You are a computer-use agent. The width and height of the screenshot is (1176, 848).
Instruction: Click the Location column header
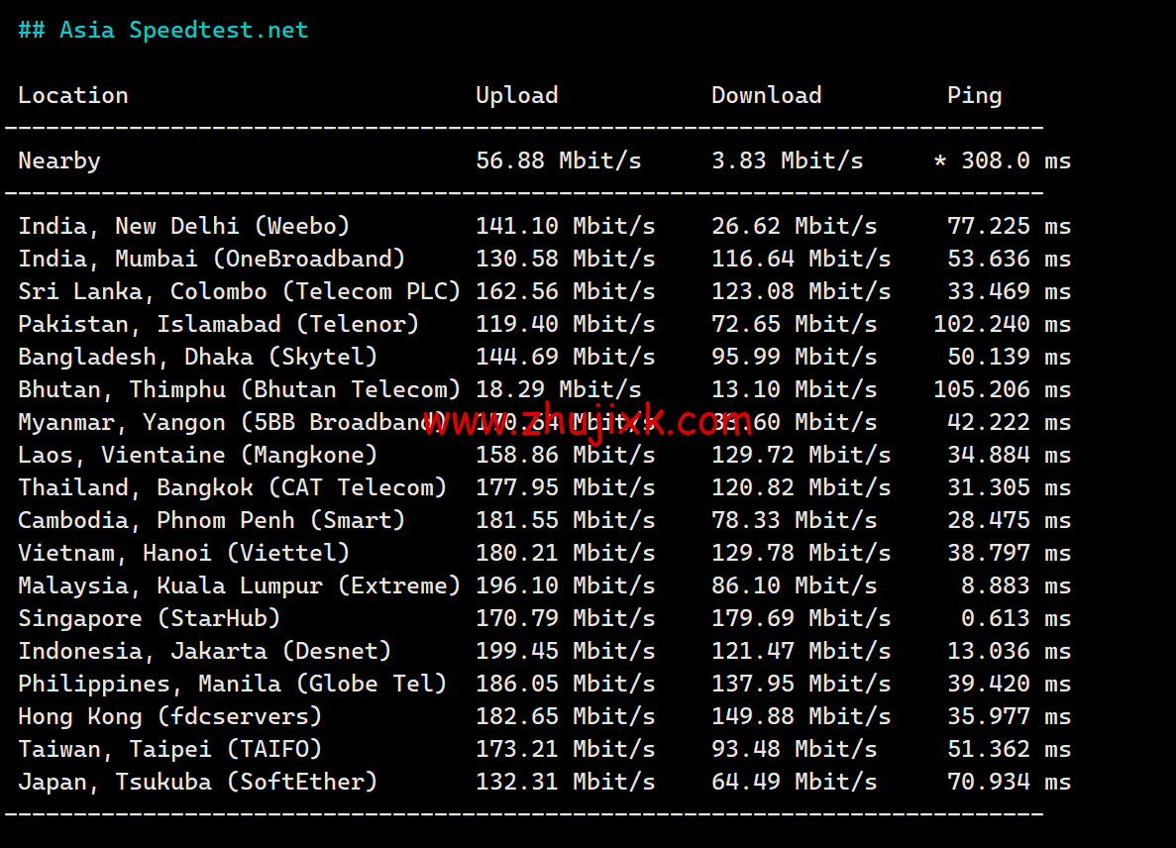73,94
